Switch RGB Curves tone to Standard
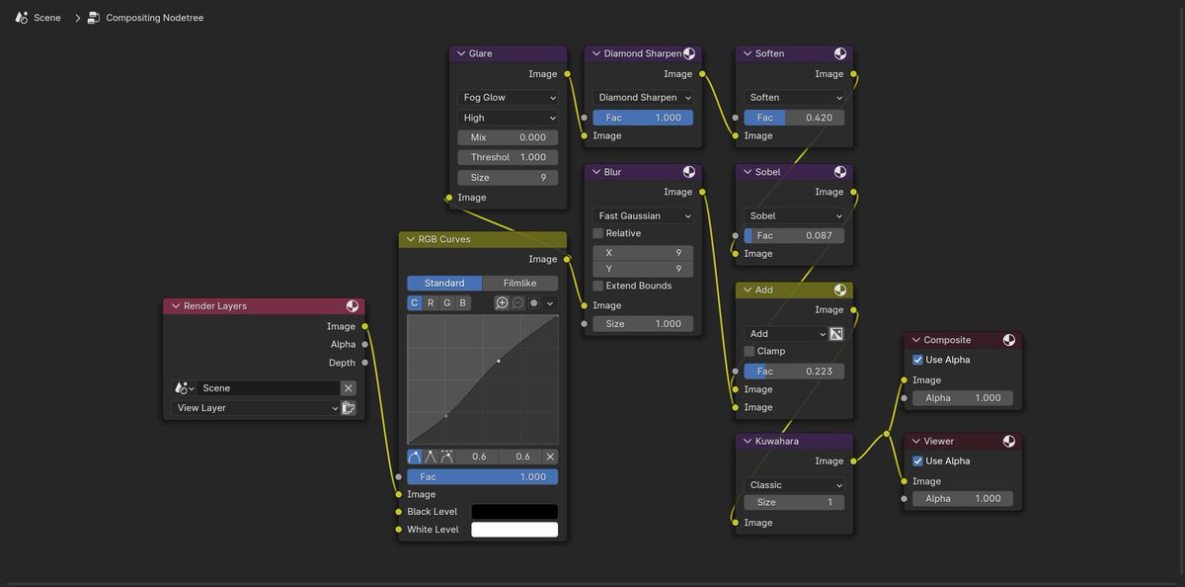 pos(444,284)
